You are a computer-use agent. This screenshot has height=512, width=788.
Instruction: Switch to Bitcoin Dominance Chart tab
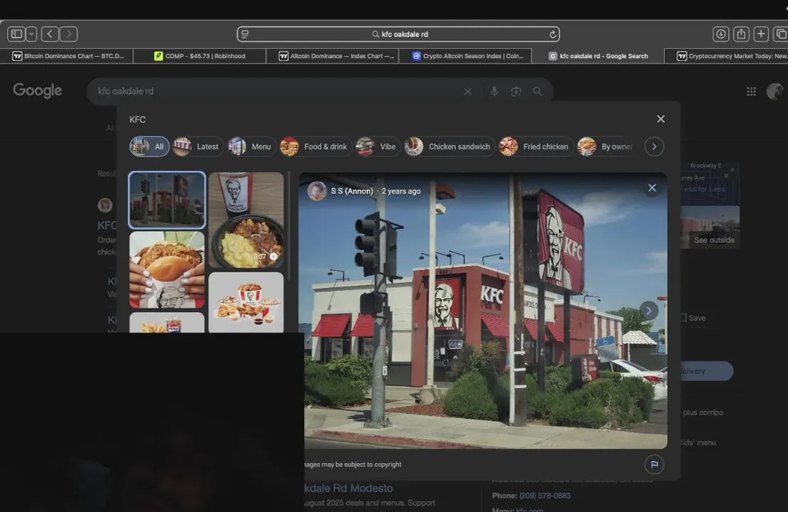click(x=67, y=55)
